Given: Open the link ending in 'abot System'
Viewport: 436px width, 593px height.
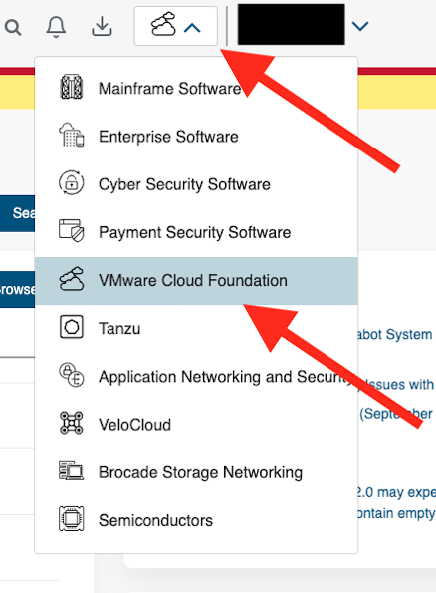Looking at the screenshot, I should (x=395, y=334).
